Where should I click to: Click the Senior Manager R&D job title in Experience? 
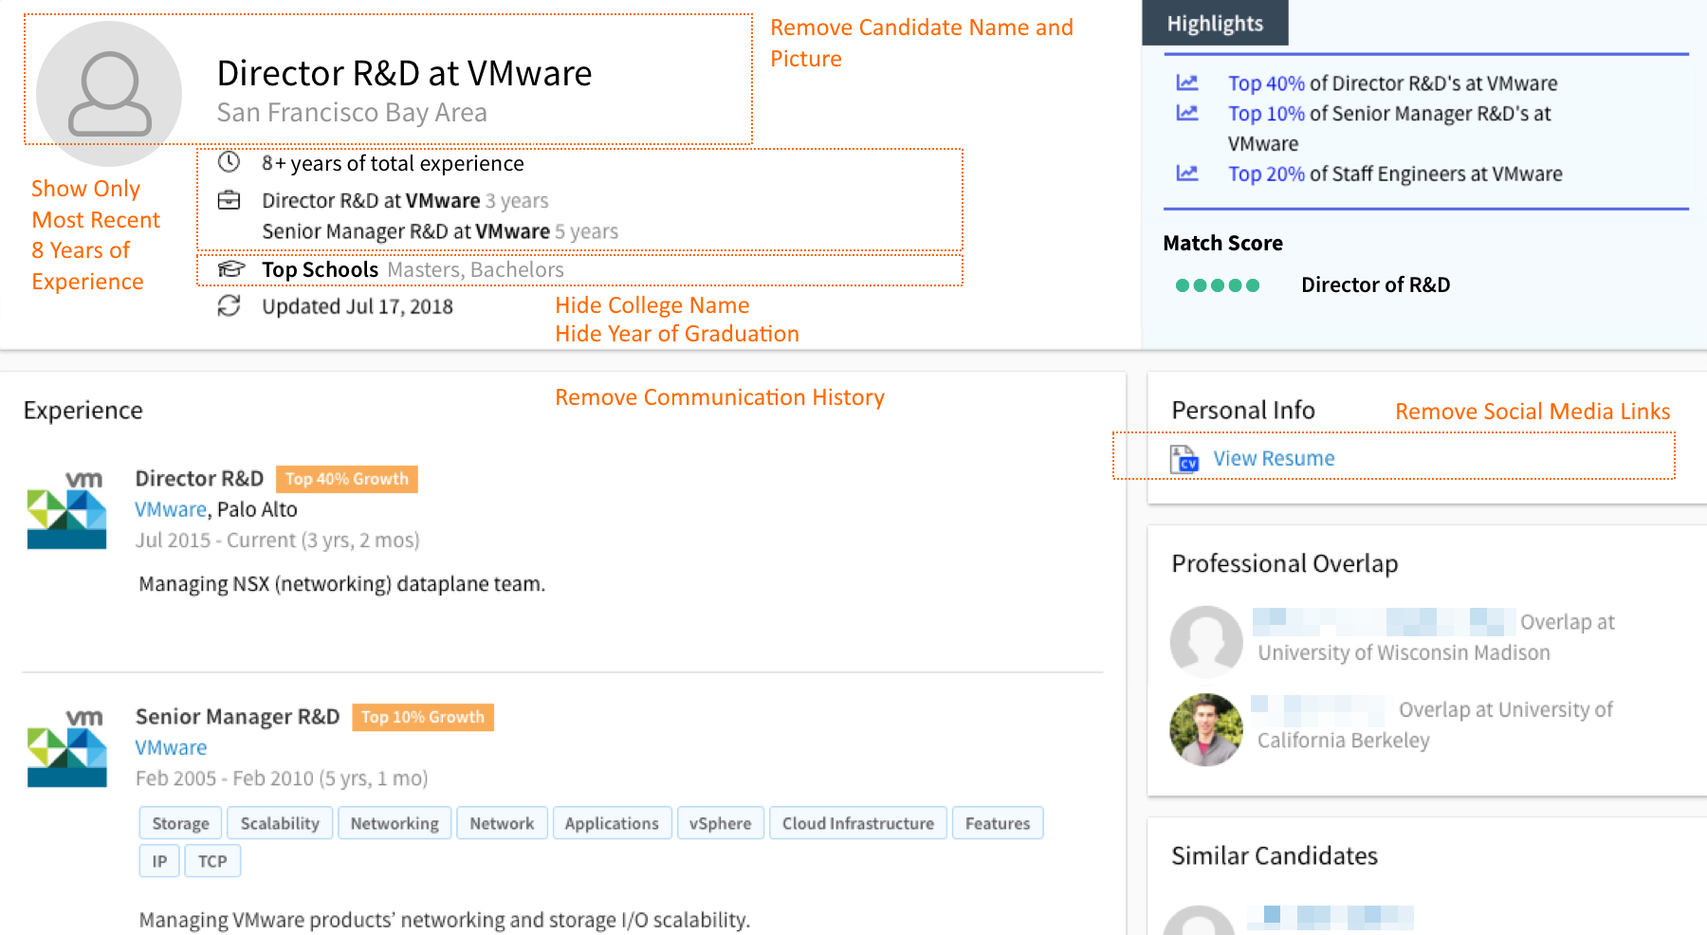237,717
